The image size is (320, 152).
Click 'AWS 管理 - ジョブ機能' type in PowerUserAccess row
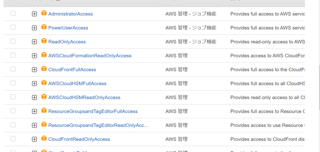coord(191,28)
